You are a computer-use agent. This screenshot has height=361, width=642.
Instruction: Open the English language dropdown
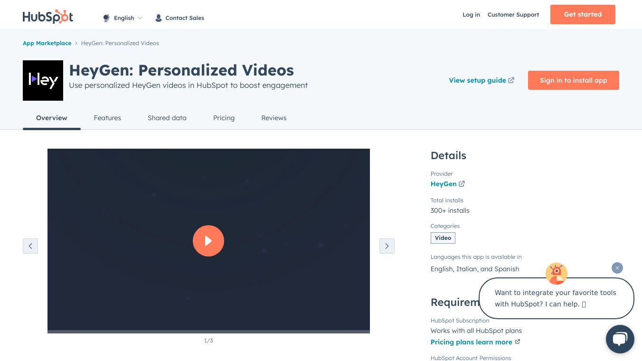point(123,18)
